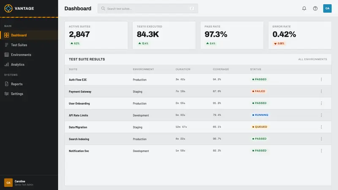Select the Data Migration suite name

[x=78, y=127]
